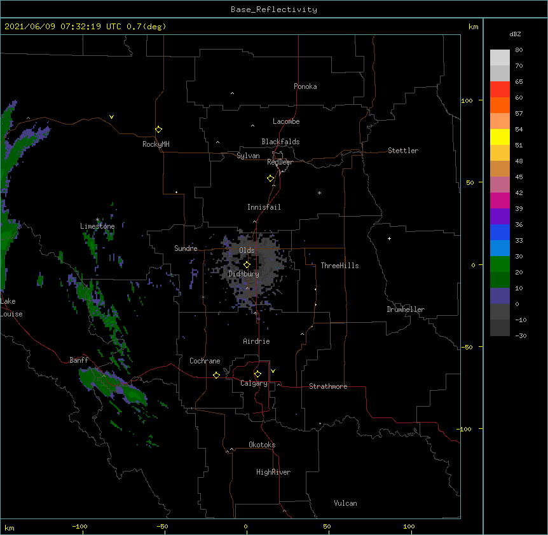This screenshot has width=548, height=535.
Task: Click the Cochrane town label
Action: click(205, 361)
